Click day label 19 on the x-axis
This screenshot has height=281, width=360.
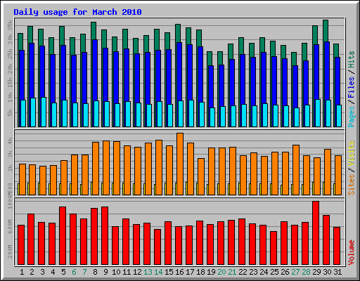(x=211, y=272)
